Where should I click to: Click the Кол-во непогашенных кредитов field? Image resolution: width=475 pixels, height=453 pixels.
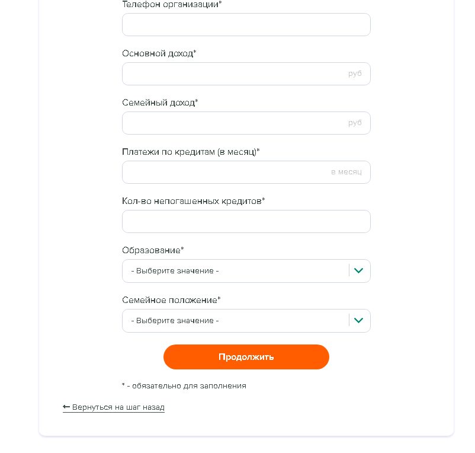(246, 222)
